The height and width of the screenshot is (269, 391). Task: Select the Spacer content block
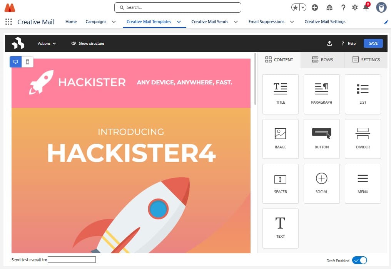coord(280,183)
